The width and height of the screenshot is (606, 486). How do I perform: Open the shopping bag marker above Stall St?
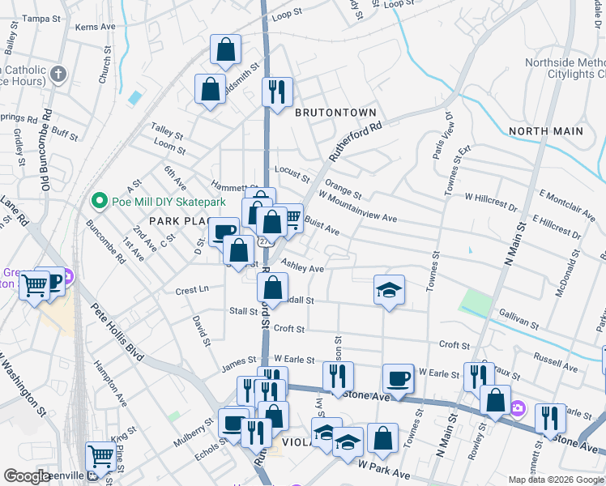tap(273, 291)
